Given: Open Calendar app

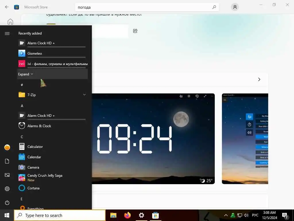Looking at the screenshot, I should (53, 157).
